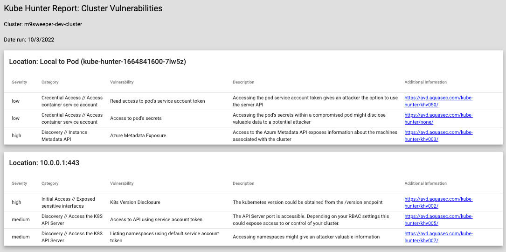Click the Cluster: m9sweeper-dev-cluster text

[43, 24]
